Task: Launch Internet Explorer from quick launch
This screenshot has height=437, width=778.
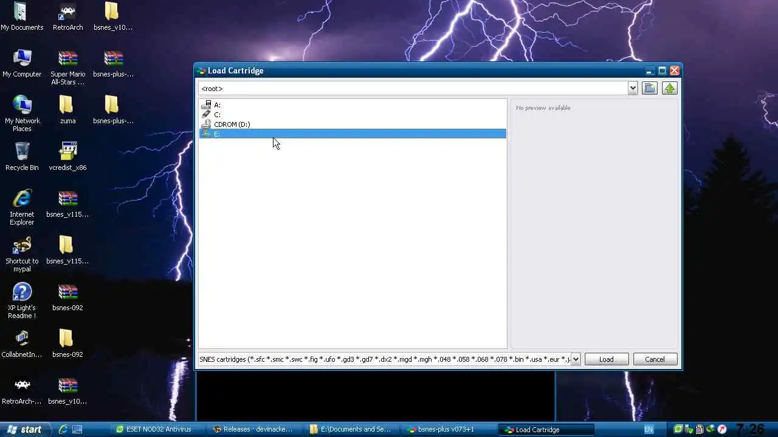Action: [x=63, y=429]
